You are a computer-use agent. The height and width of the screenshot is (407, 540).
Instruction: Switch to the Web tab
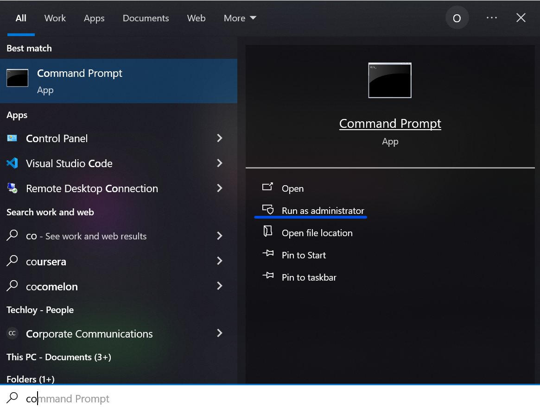pos(196,18)
